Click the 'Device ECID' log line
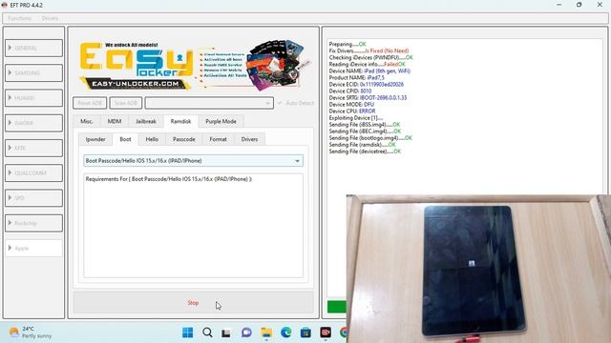Viewport: 611px width, 343px height. (x=367, y=85)
